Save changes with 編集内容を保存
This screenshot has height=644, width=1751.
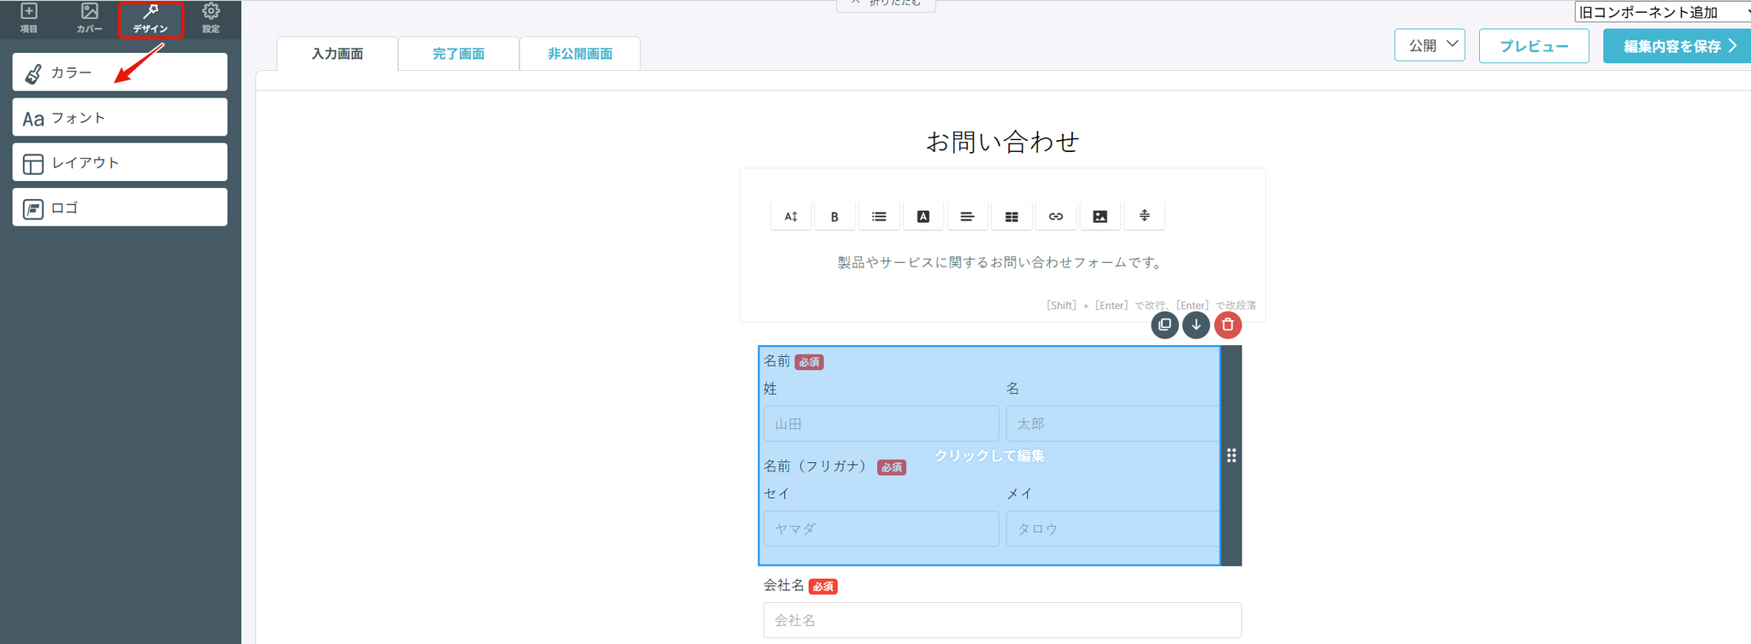coord(1677,46)
